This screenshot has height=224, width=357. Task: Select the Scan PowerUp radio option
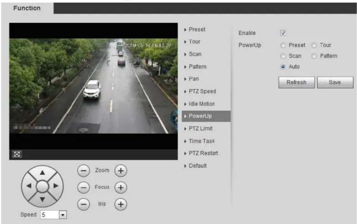(x=283, y=56)
